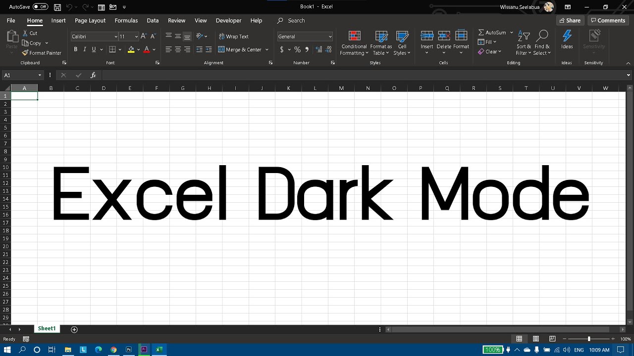
Task: Apply Comma Style format
Action: tap(307, 49)
